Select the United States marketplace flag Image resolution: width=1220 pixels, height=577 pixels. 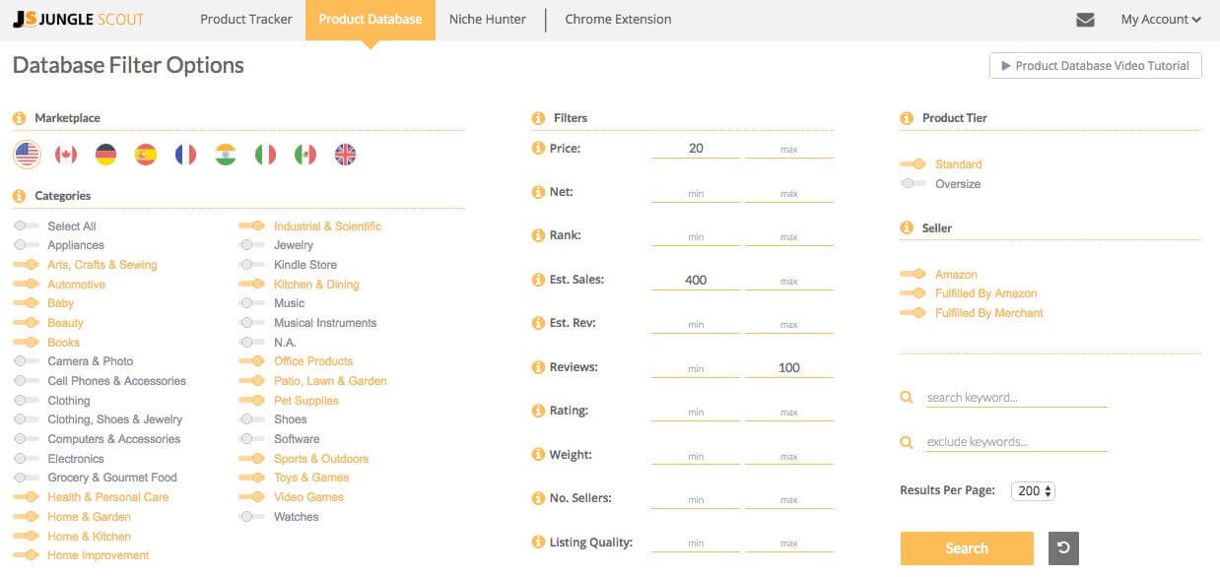click(x=27, y=154)
